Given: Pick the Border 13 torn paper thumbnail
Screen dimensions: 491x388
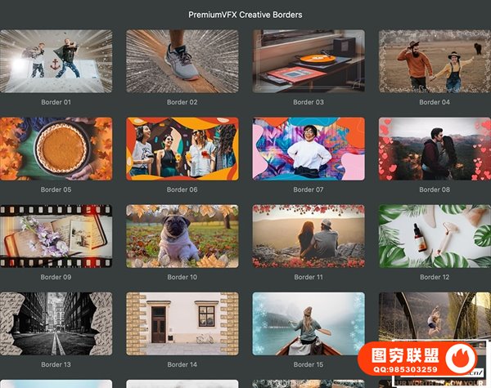Looking at the screenshot, I should [x=56, y=323].
